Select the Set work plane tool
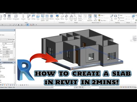Image resolution: width=137 pixels, height=102 pixels. coord(133,17)
